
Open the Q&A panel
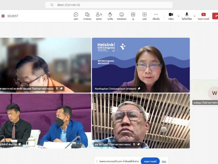87,16
